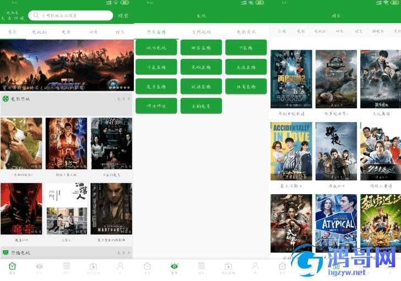401x281 pixels.
Task: Open the 龙珠直播 live channel button
Action: 246,67
